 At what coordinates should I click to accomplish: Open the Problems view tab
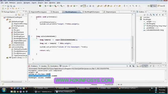pos(33,66)
